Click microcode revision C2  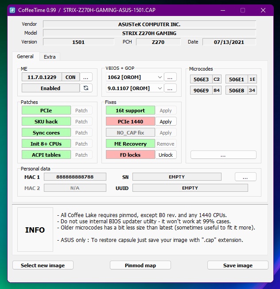(217, 79)
